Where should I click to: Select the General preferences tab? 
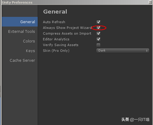coord(20,22)
